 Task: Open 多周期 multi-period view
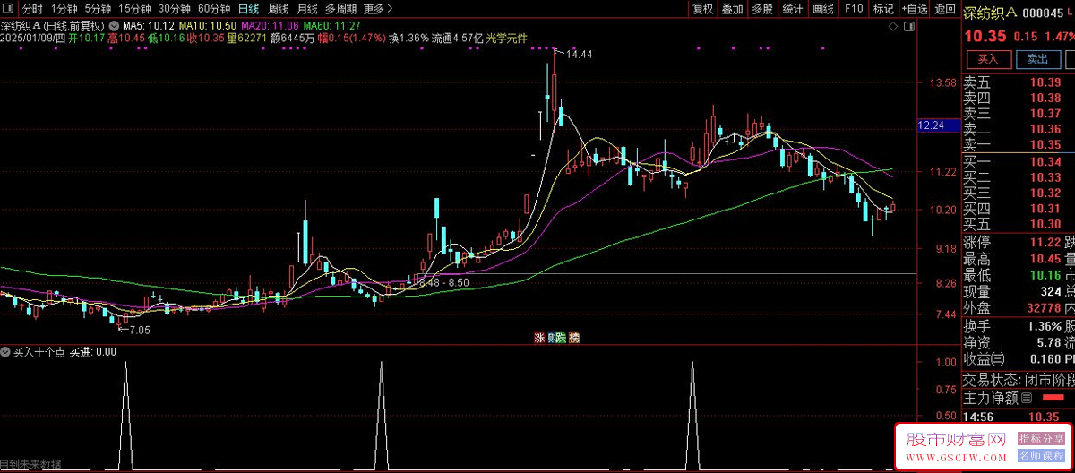(340, 9)
